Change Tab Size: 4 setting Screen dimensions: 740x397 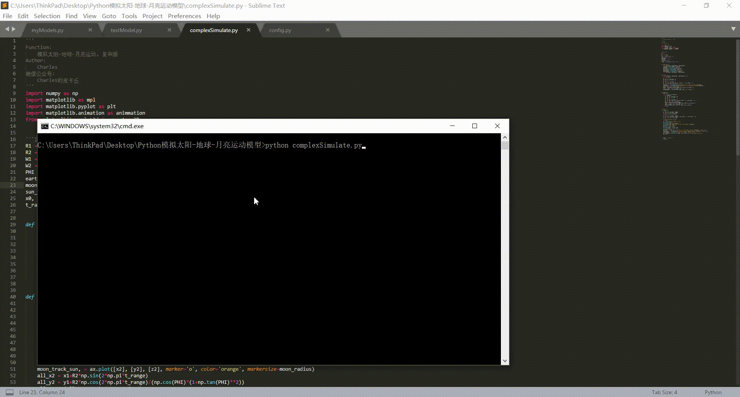point(664,392)
